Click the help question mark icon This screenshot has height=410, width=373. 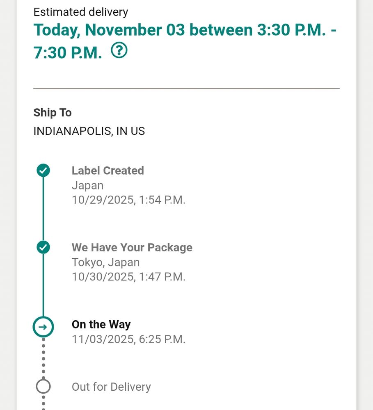(119, 50)
